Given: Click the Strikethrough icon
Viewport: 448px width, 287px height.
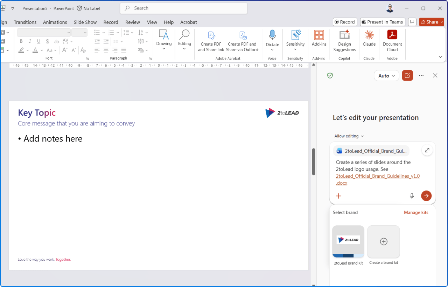Looking at the screenshot, I should (56, 41).
